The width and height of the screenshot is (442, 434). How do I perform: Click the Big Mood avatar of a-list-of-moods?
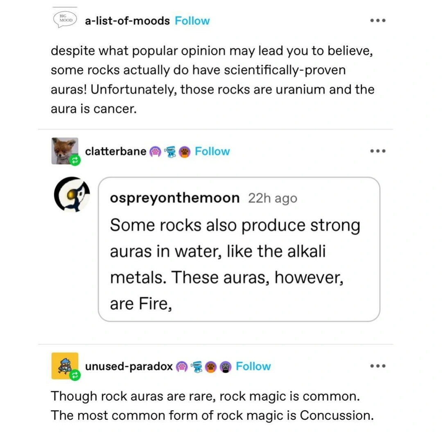[64, 19]
